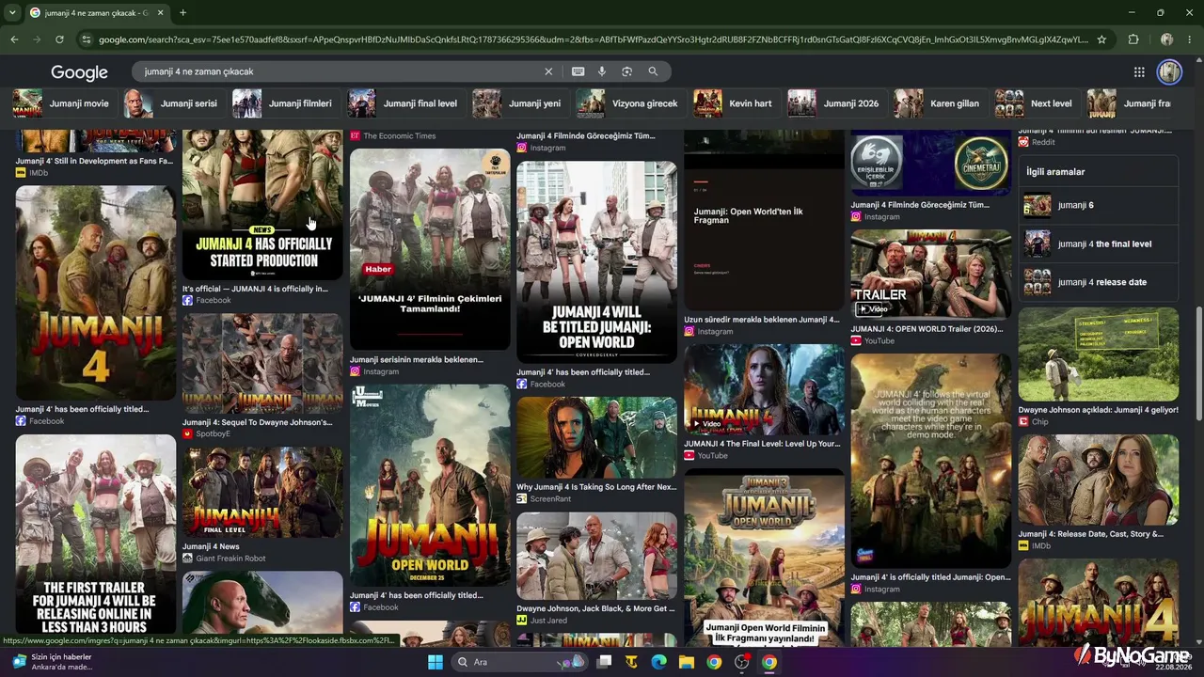Screen dimensions: 1204x677
Task: Open a new browser tab
Action: [x=182, y=13]
